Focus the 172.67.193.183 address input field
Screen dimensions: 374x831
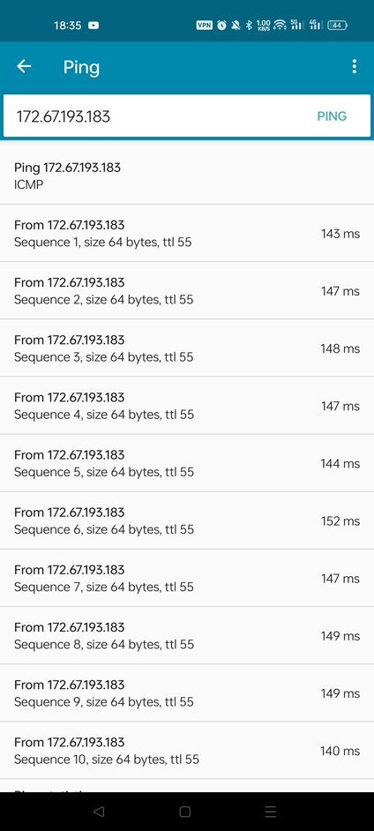coord(187,116)
